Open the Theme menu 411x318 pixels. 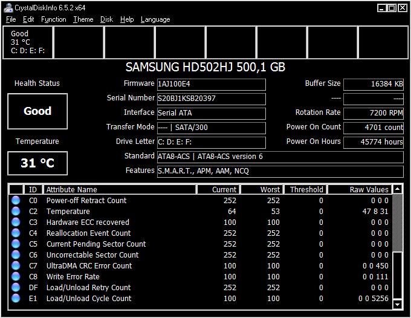click(83, 19)
